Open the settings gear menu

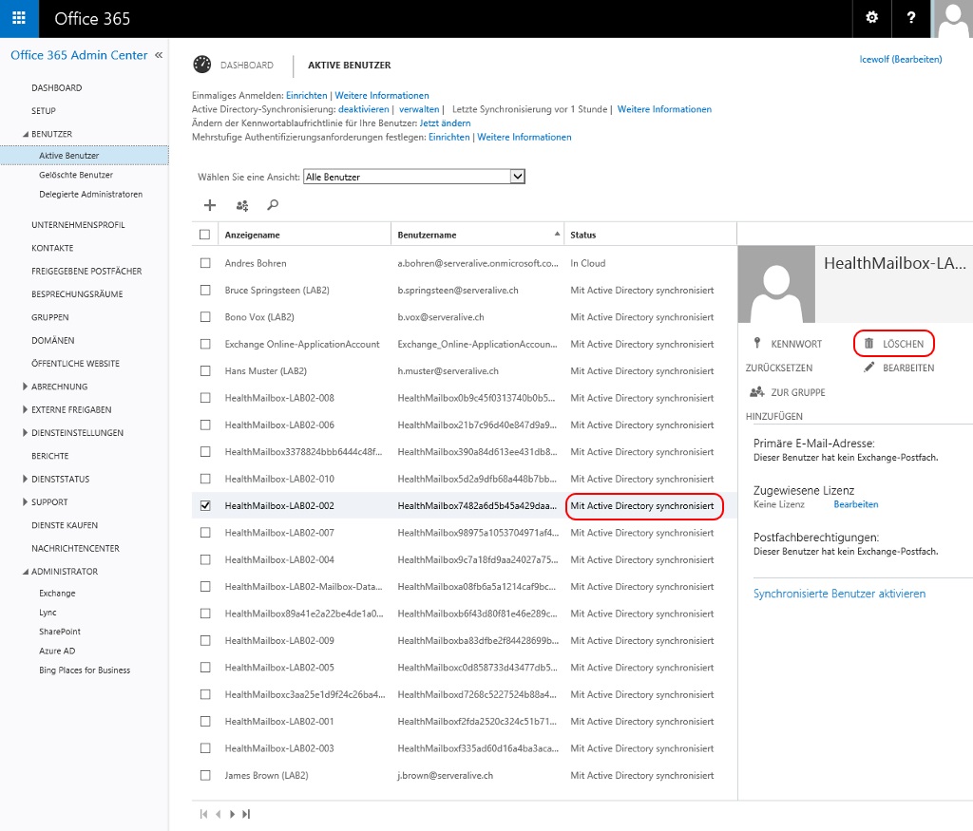pyautogui.click(x=872, y=18)
